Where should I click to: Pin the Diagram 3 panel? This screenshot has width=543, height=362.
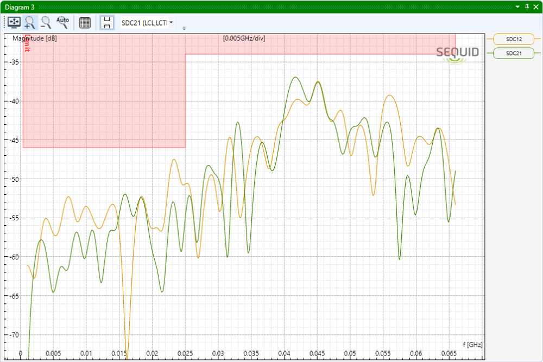[527, 7]
